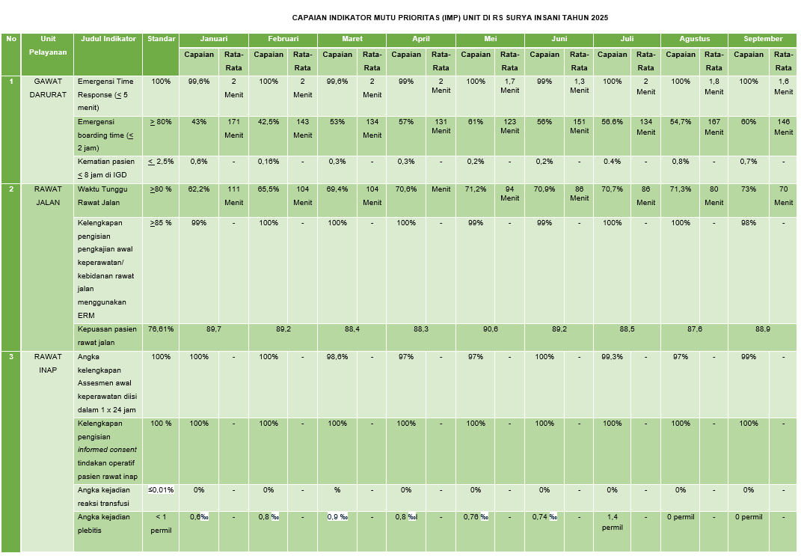Viewport: 801px width, 556px height.
Task: Click the 'Angka kejadian plebitis' indicator cell
Action: pyautogui.click(x=108, y=523)
